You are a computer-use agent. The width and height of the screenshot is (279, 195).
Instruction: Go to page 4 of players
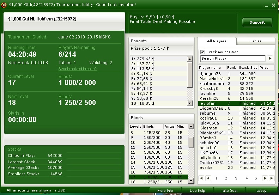click(247, 178)
